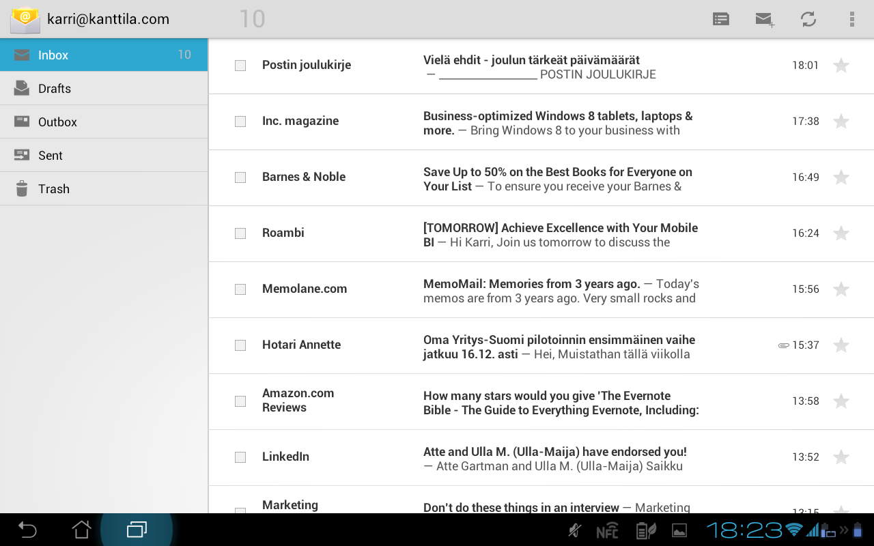Click the Inbox tray icon
The width and height of the screenshot is (874, 546).
pyautogui.click(x=22, y=55)
